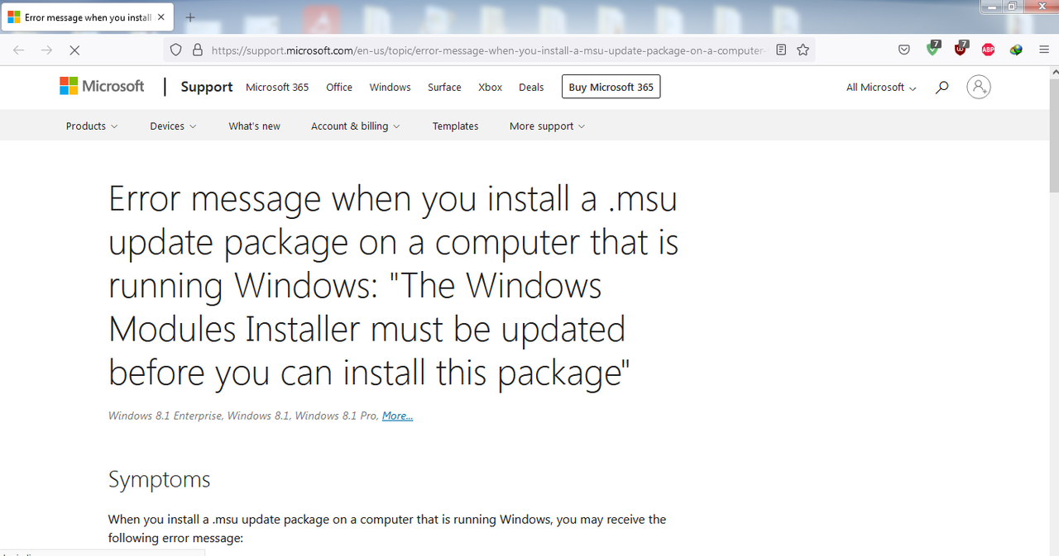Expand the More support dropdown
This screenshot has height=556, width=1059.
[x=547, y=126]
